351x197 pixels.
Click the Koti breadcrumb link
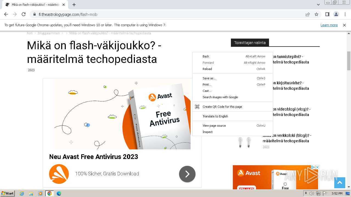[30, 33]
